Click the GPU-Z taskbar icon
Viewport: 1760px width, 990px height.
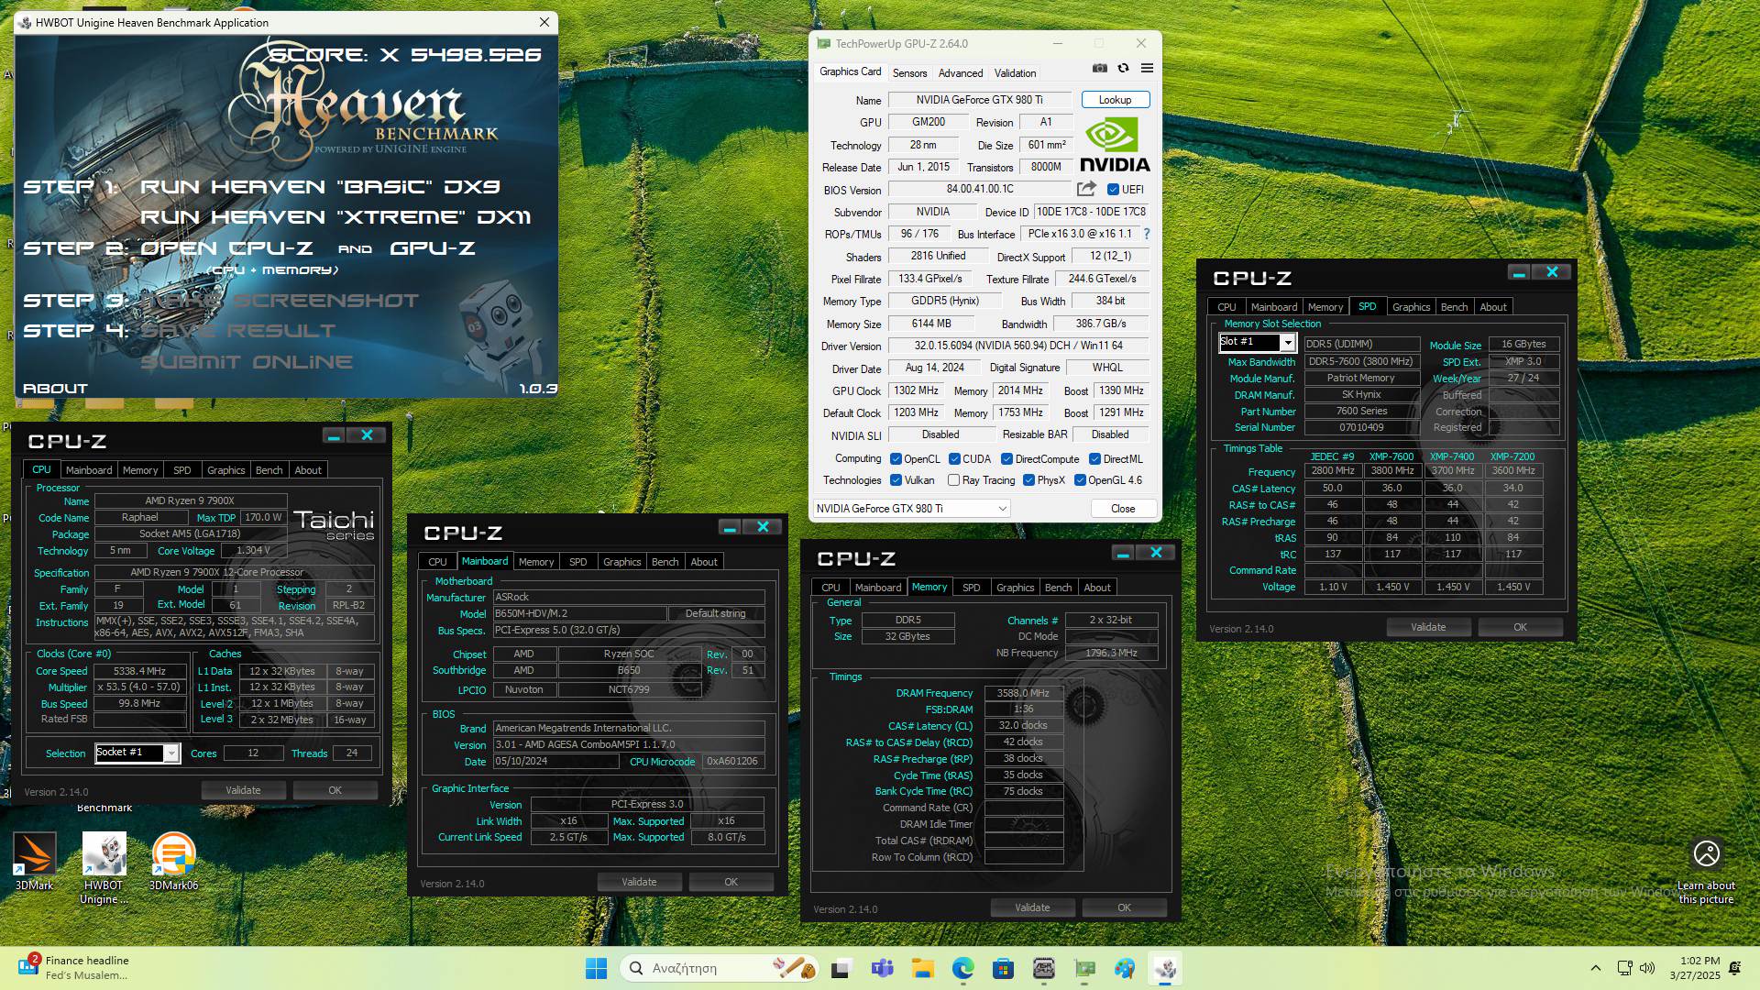1084,968
